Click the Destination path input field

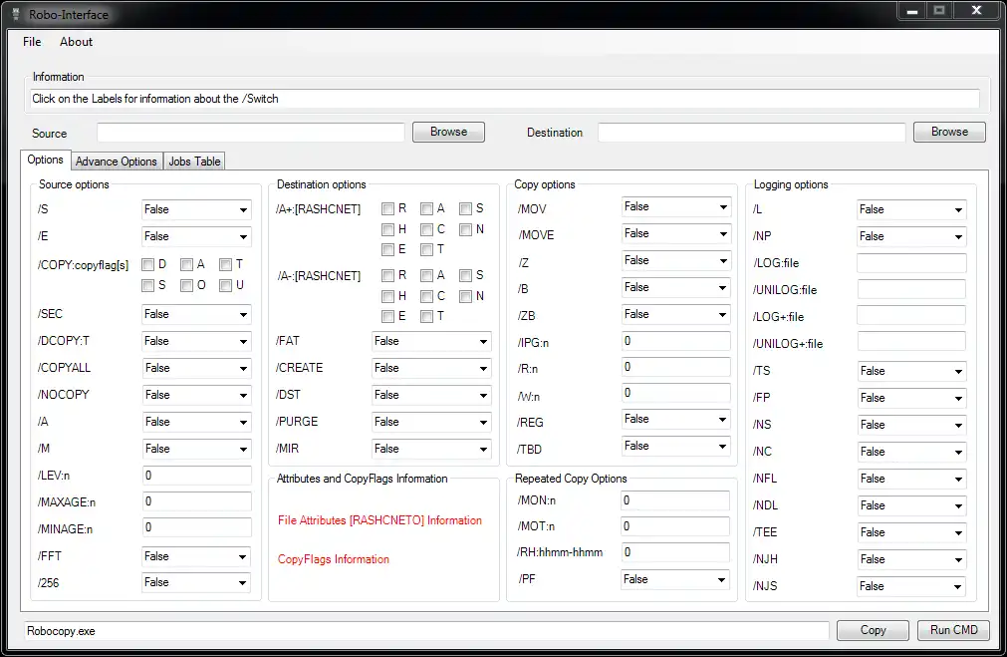tap(751, 133)
